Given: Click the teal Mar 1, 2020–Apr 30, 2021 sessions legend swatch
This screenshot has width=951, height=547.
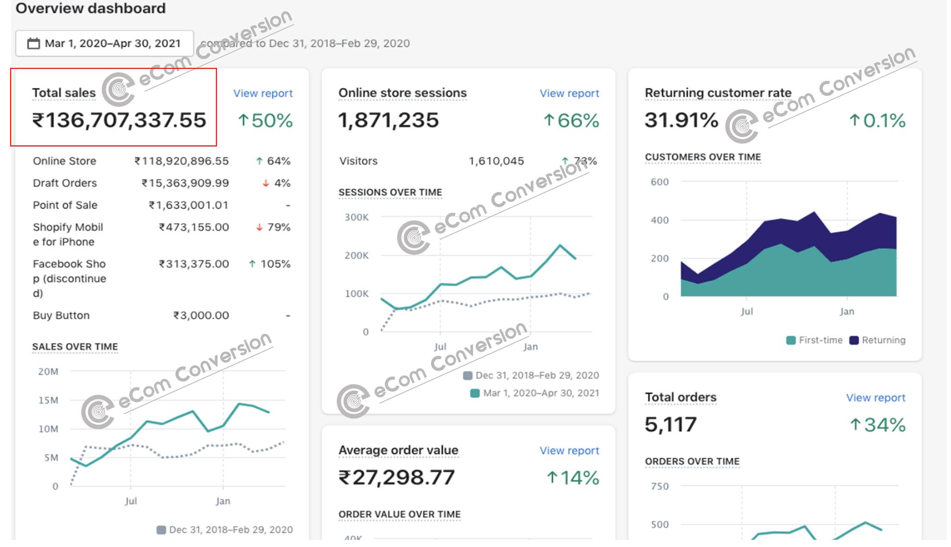Looking at the screenshot, I should click(475, 393).
